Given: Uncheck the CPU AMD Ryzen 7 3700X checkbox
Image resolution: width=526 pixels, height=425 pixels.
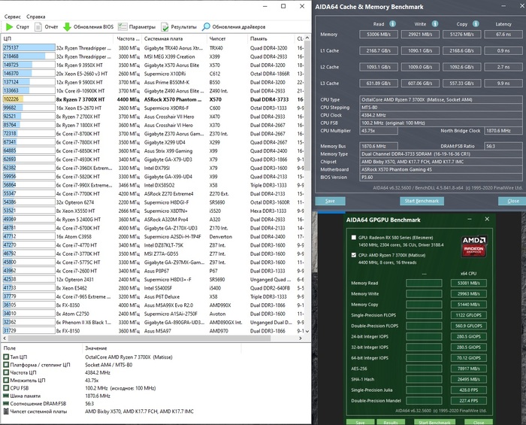Looking at the screenshot, I should coord(354,255).
